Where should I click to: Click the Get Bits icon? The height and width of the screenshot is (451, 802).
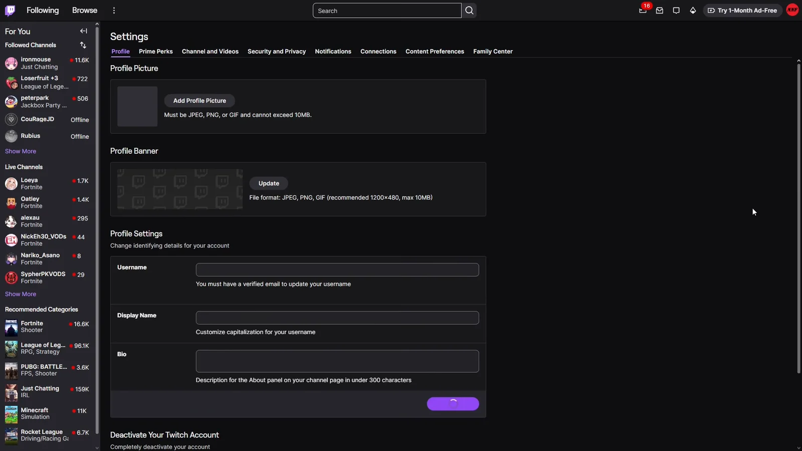(x=693, y=11)
